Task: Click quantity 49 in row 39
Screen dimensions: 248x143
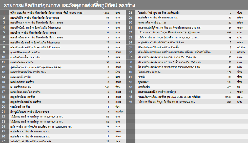Action: (x=230, y=67)
